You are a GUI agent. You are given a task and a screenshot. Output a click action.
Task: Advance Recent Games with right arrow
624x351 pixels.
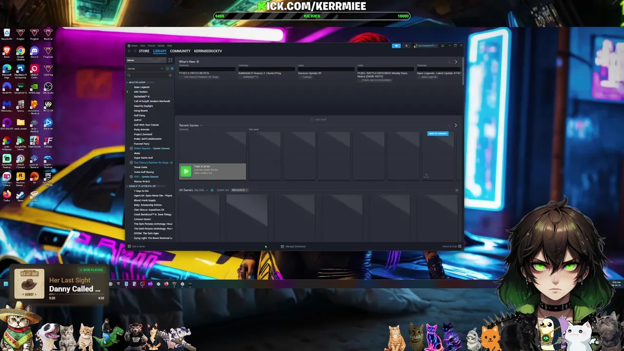coord(456,125)
